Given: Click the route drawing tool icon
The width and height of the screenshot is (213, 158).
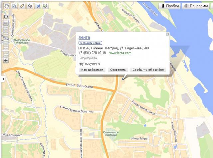Looking at the screenshot, I should point(30,6).
